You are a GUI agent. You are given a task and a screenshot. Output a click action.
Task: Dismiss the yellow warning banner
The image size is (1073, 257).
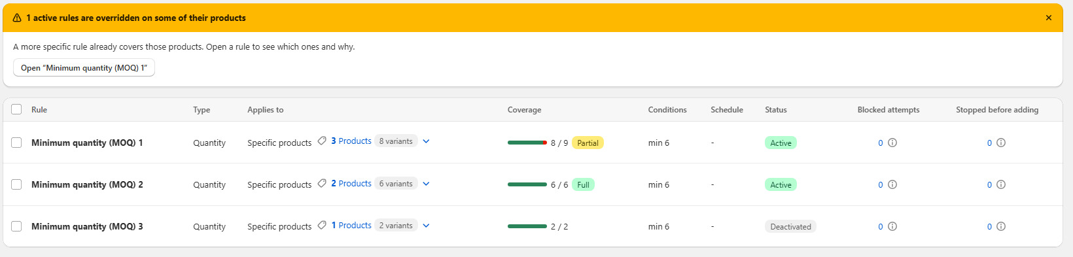point(1049,18)
